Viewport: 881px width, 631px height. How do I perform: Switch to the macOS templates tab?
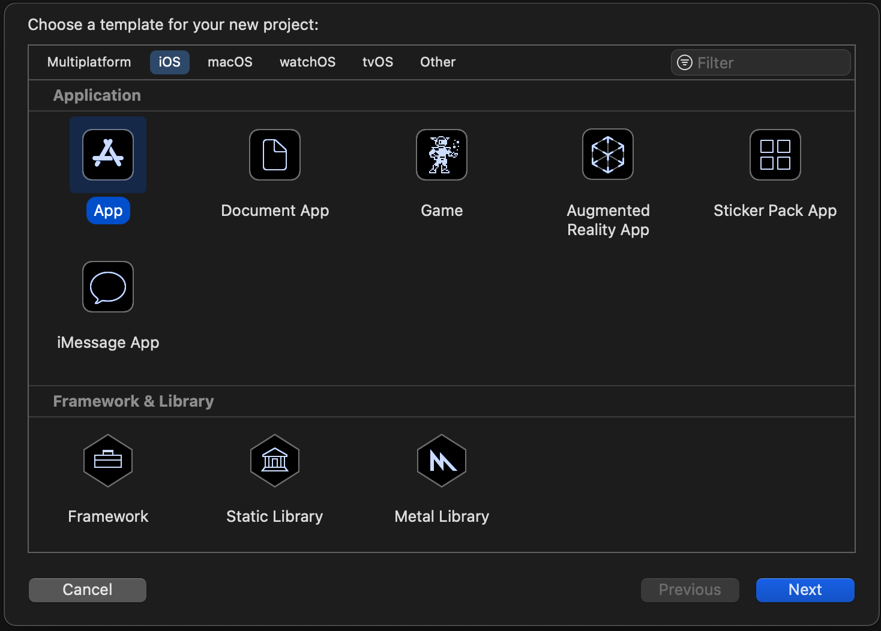pyautogui.click(x=230, y=62)
